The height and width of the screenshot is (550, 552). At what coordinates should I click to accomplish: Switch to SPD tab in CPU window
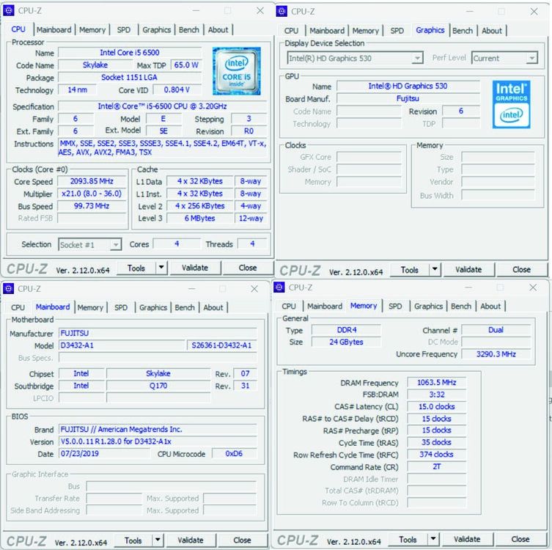point(124,30)
